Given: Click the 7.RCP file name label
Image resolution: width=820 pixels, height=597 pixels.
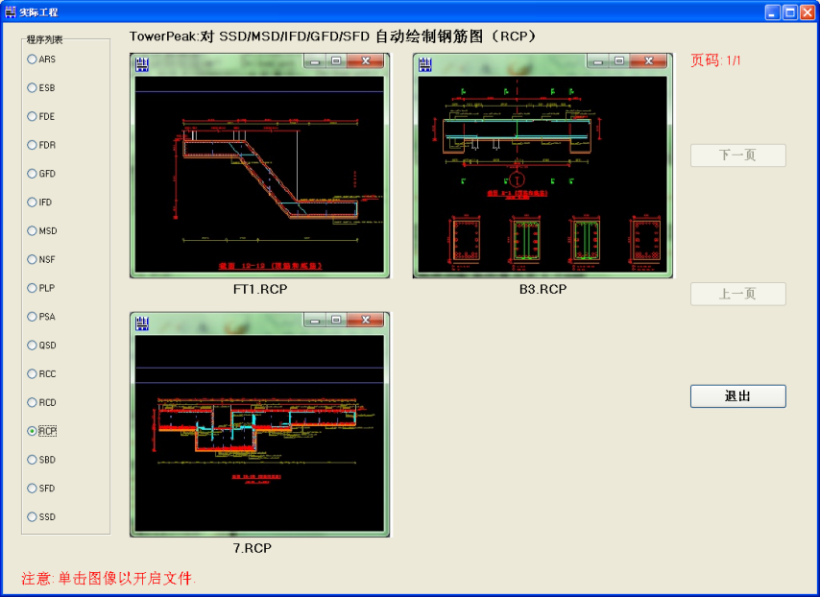Looking at the screenshot, I should pyautogui.click(x=253, y=548).
